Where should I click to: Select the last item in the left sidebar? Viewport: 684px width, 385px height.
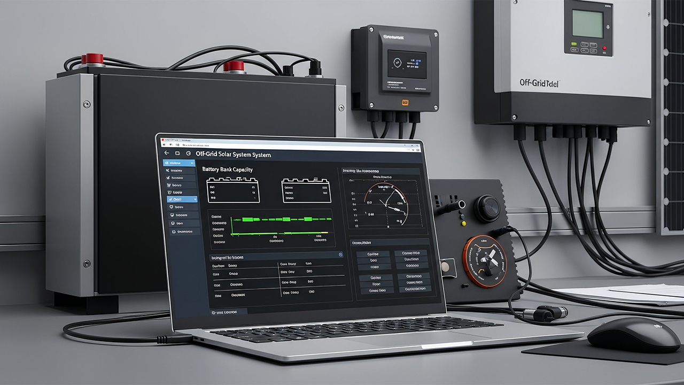[x=182, y=232]
